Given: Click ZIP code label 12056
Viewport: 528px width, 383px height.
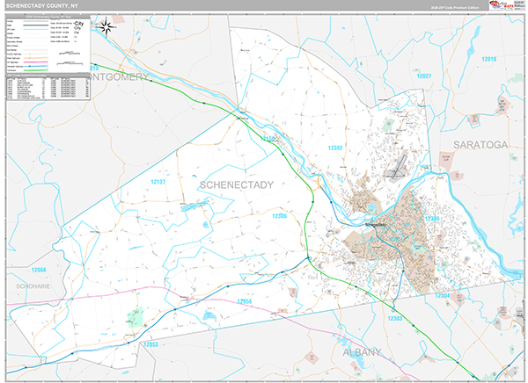Looking at the screenshot, I should [x=245, y=301].
